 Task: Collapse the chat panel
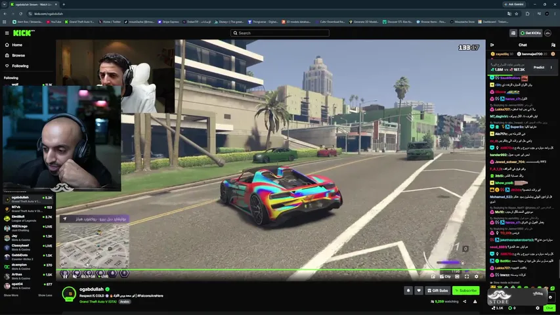[492, 45]
